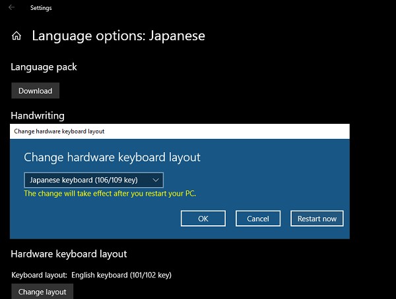Open the Japanese keyboard (106/109 key) dropdown
Viewport: 396px width, 299px height.
click(x=94, y=180)
